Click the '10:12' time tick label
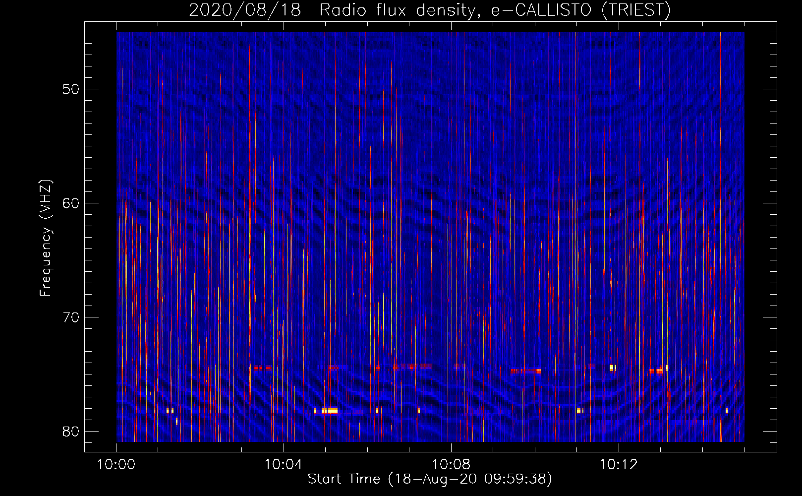802x496 pixels. point(619,465)
